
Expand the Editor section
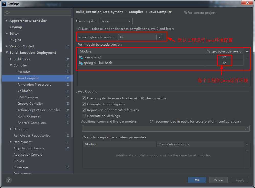tap(6, 34)
